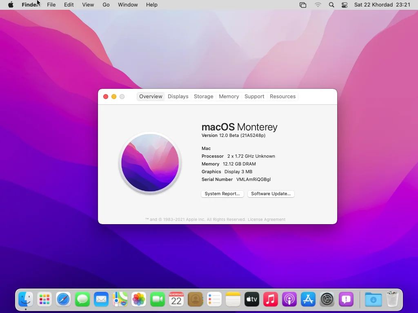Open the Help menu
This screenshot has height=313, width=418.
coord(152,5)
